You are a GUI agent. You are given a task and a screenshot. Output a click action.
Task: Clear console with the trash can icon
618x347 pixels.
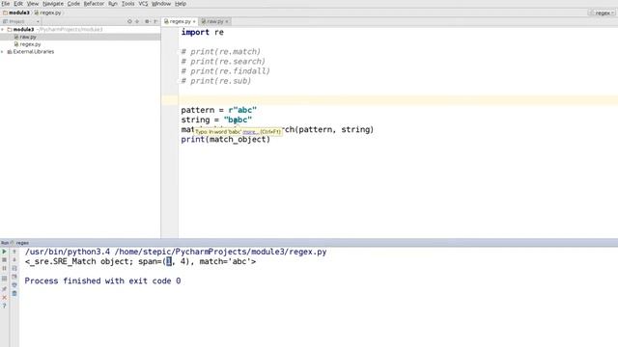point(14,293)
